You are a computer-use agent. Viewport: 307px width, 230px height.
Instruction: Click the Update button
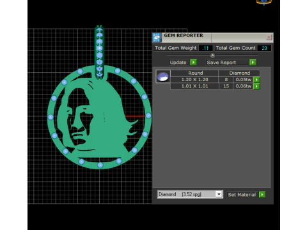(178, 63)
